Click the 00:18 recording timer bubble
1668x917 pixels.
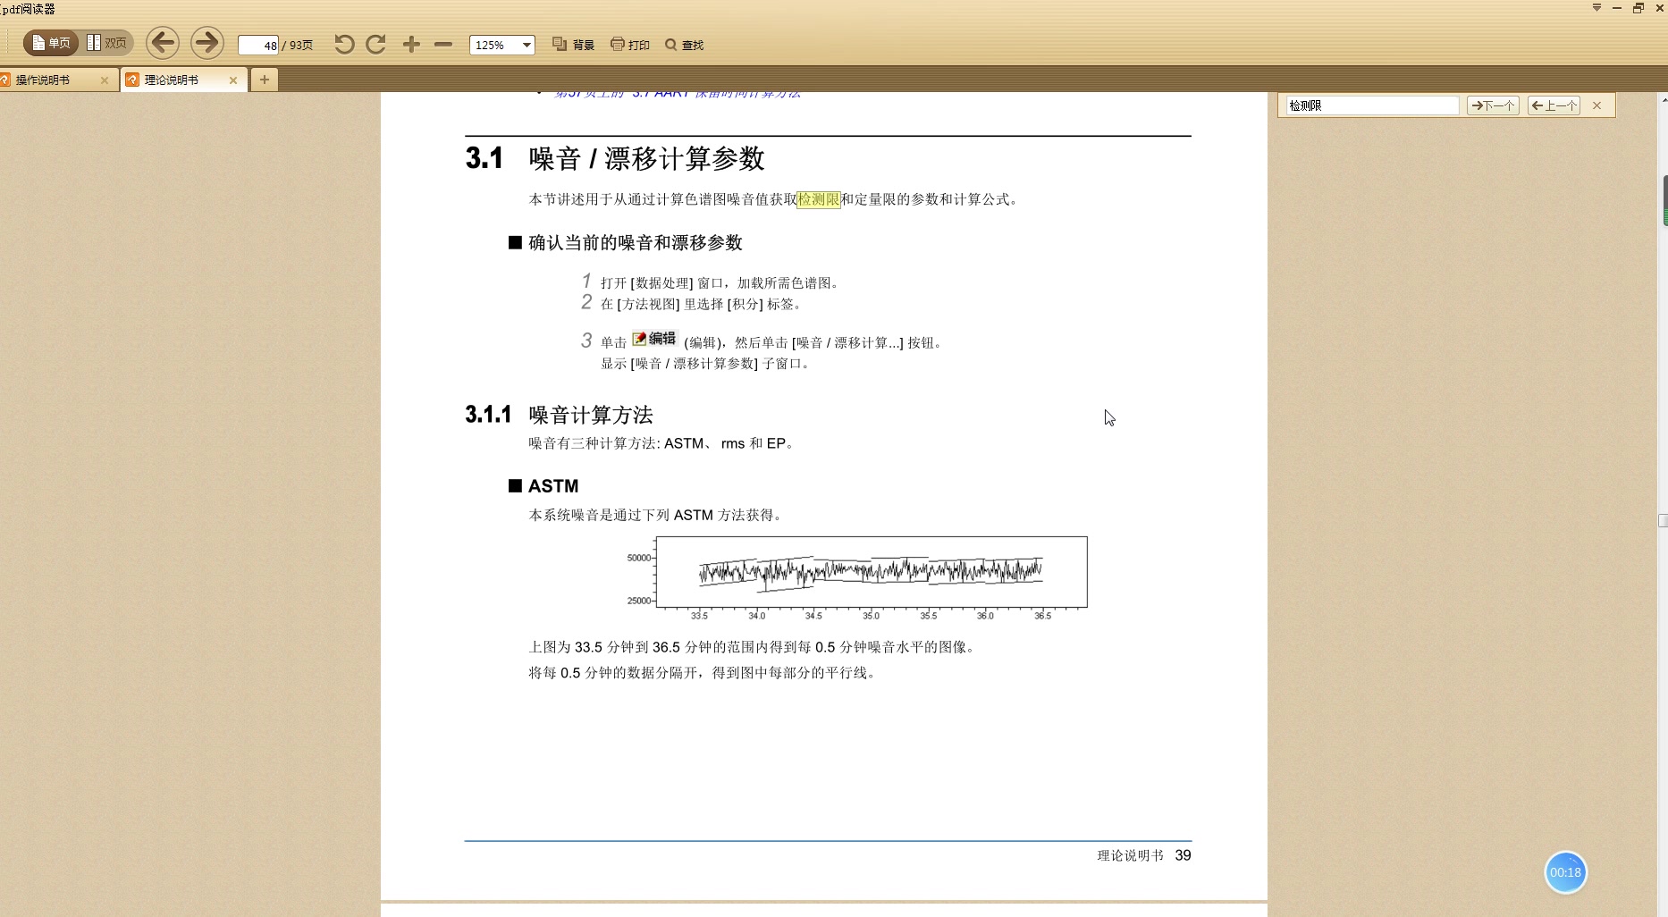tap(1565, 872)
